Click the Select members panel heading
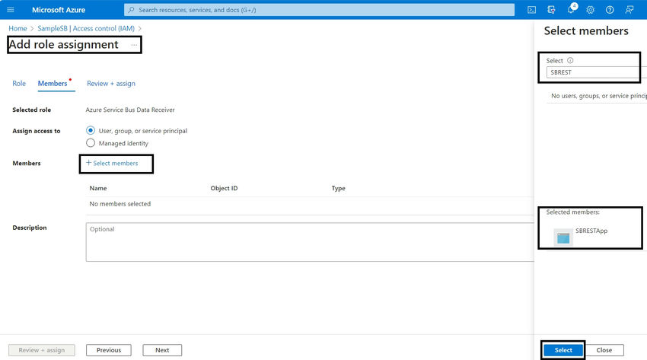This screenshot has height=360, width=647. (x=586, y=31)
